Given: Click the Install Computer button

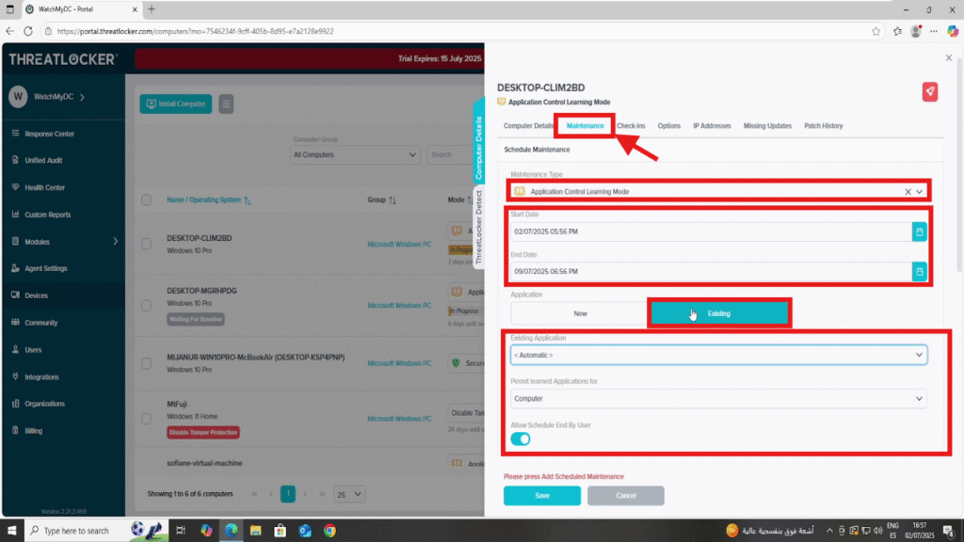Looking at the screenshot, I should pos(176,104).
